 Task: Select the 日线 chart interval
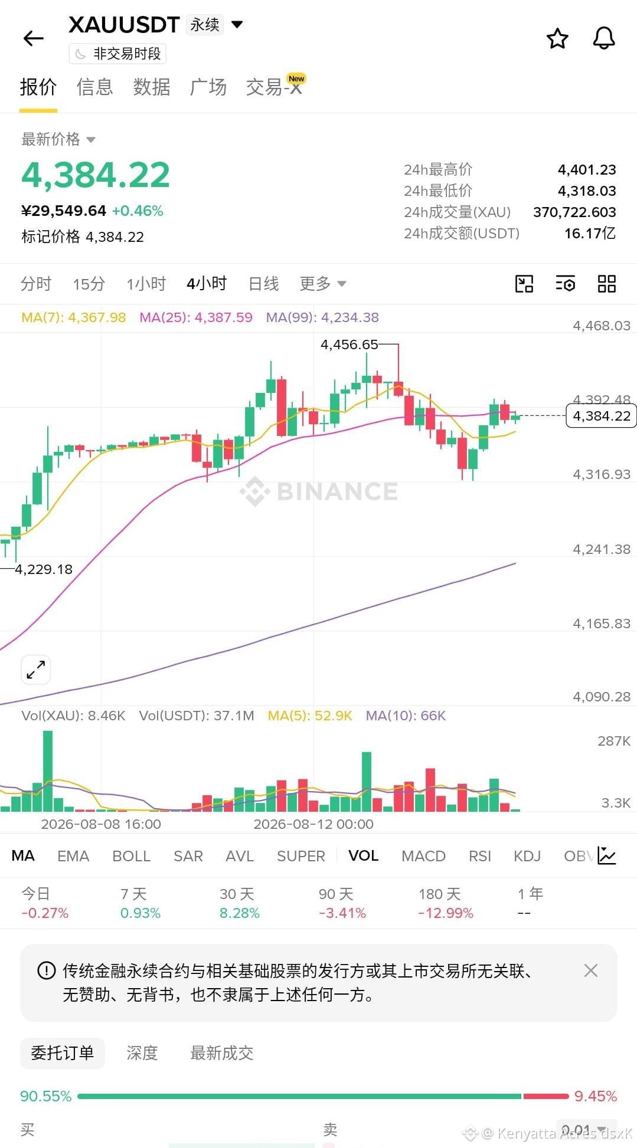[263, 284]
